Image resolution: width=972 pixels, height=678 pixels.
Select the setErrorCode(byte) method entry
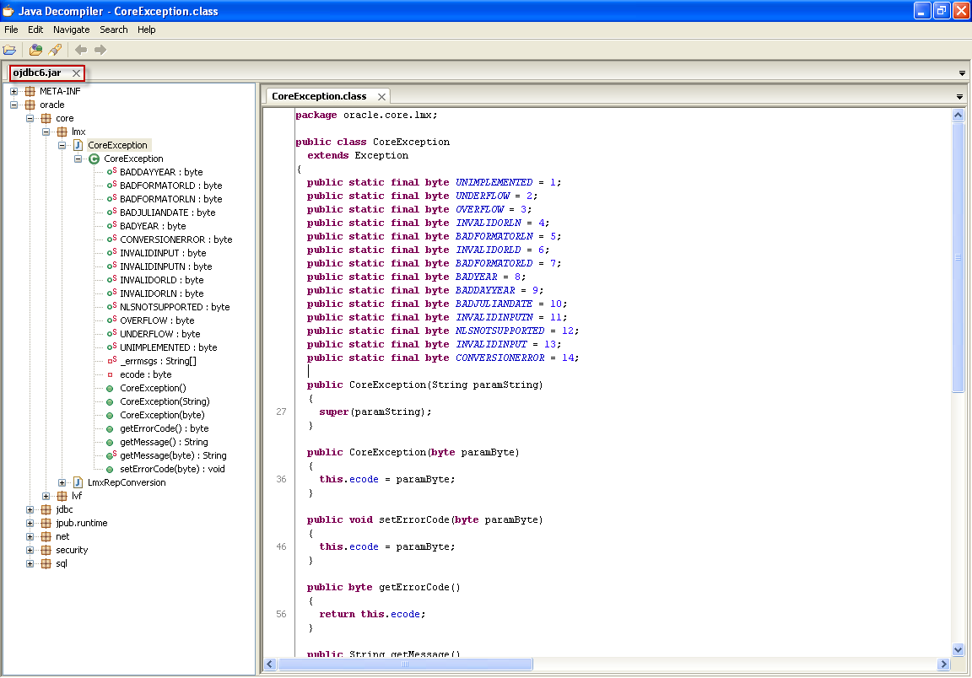point(172,469)
